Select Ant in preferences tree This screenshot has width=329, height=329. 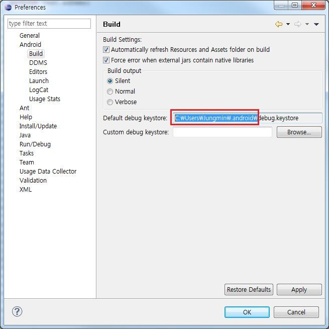coord(24,108)
